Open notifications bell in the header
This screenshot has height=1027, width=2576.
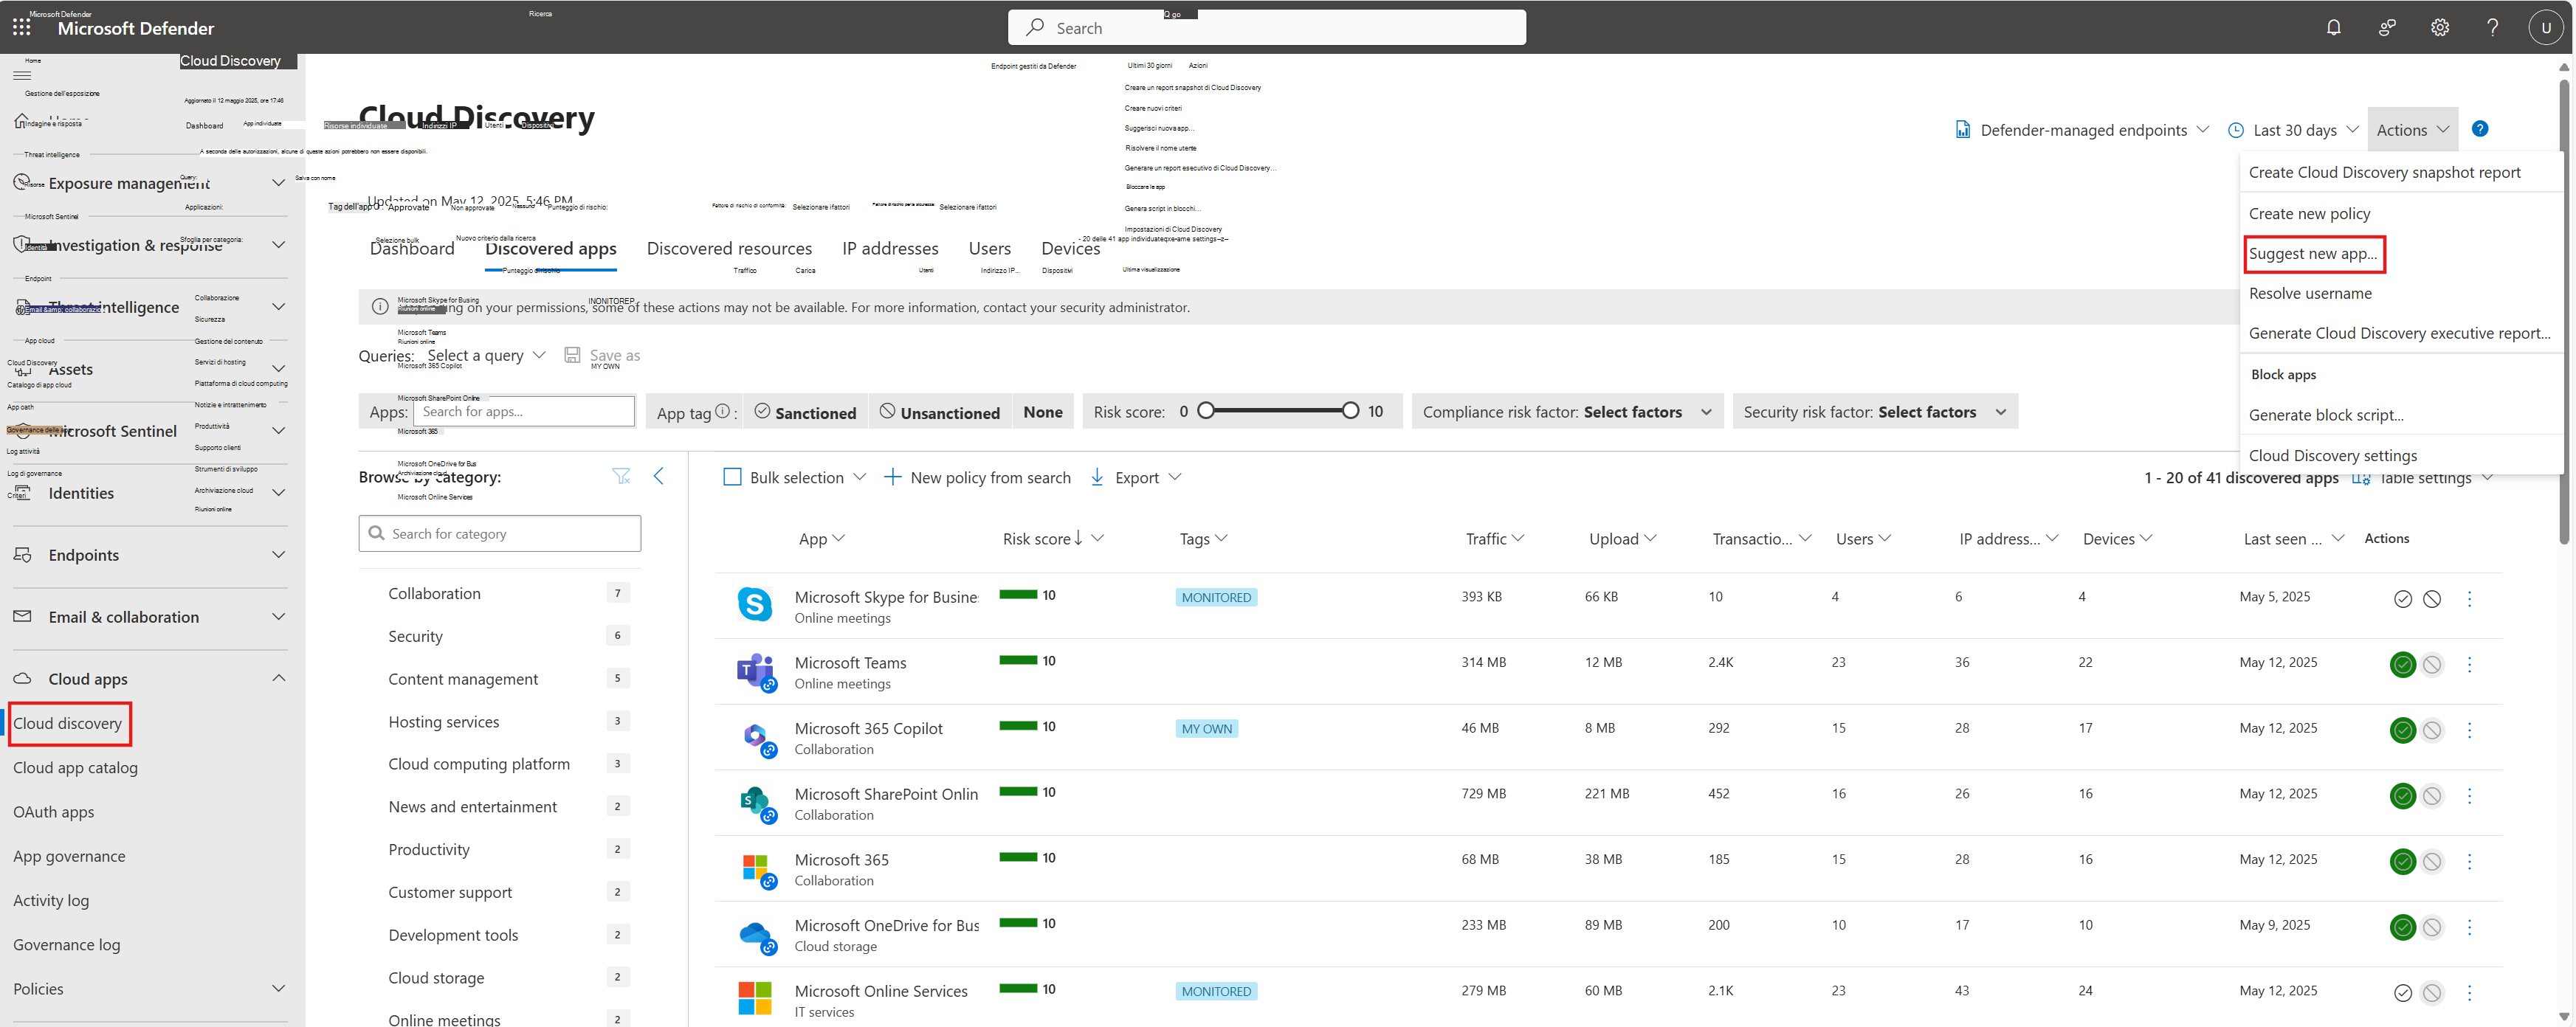2333,27
